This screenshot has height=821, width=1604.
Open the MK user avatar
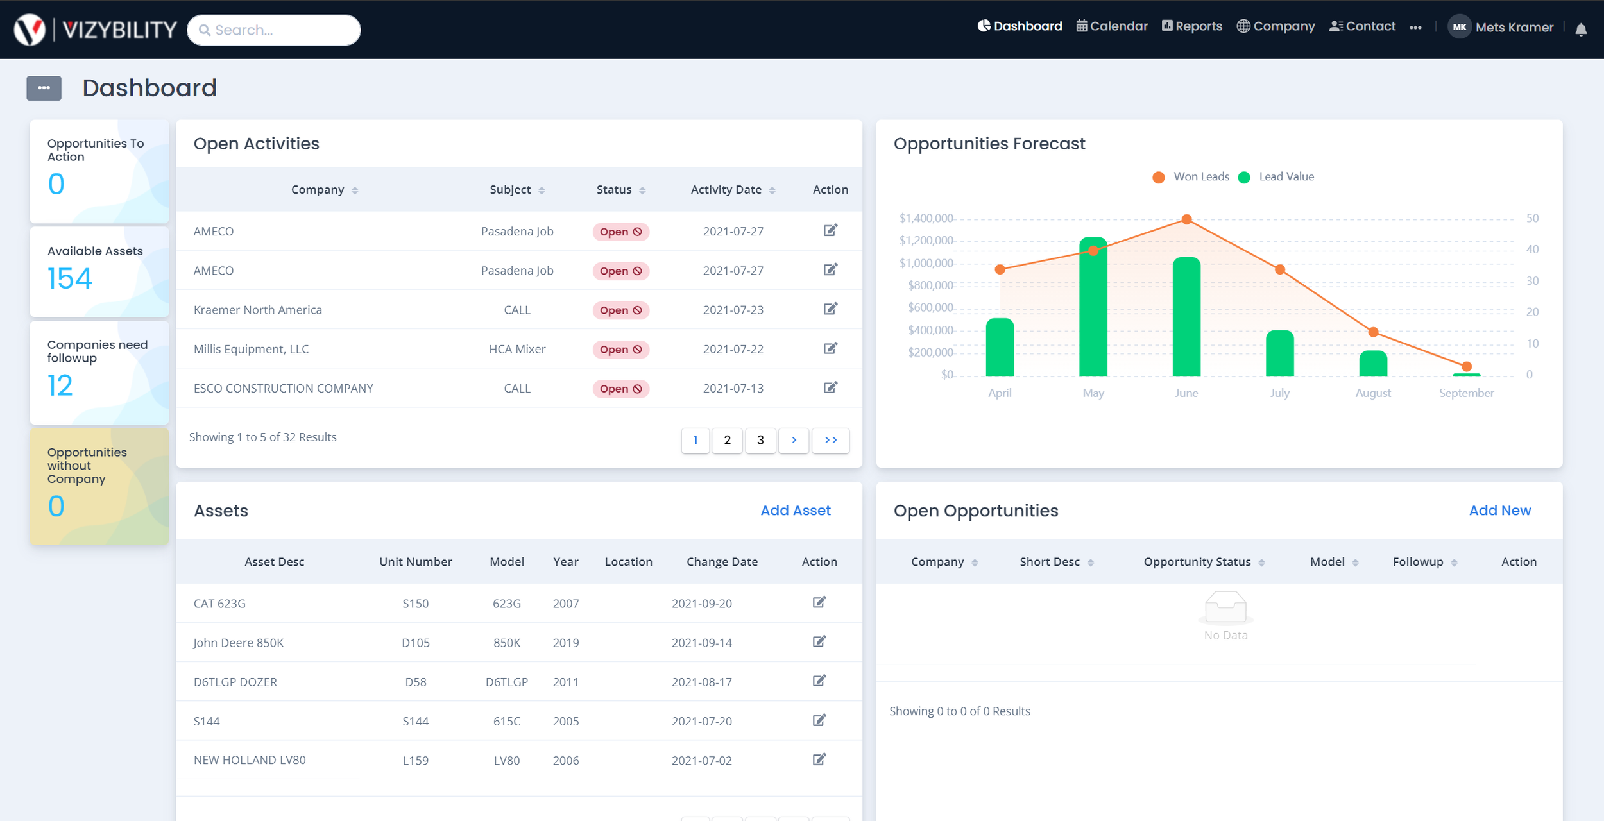point(1459,27)
